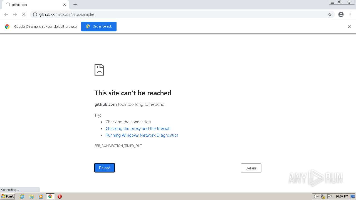
Task: Select the github.com tab
Action: pyautogui.click(x=35, y=5)
